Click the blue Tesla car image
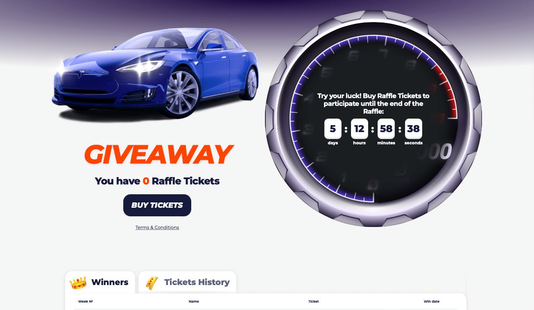This screenshot has width=534, height=310. click(156, 73)
